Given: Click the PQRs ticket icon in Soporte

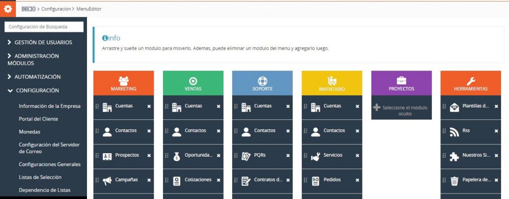Looking at the screenshot, I should 246,156.
